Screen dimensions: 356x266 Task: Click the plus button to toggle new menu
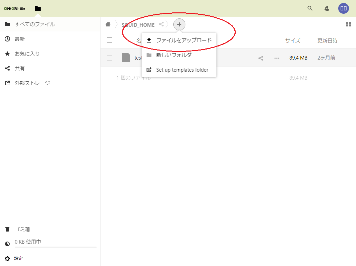pyautogui.click(x=179, y=24)
